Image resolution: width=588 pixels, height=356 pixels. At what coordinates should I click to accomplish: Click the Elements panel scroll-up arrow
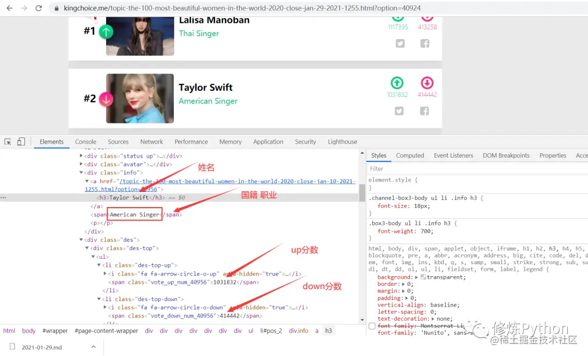click(x=362, y=153)
